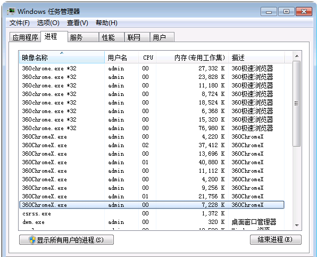The height and width of the screenshot is (257, 317).
Task: Minimize the Windows 任务管理器 window
Action: (269, 12)
